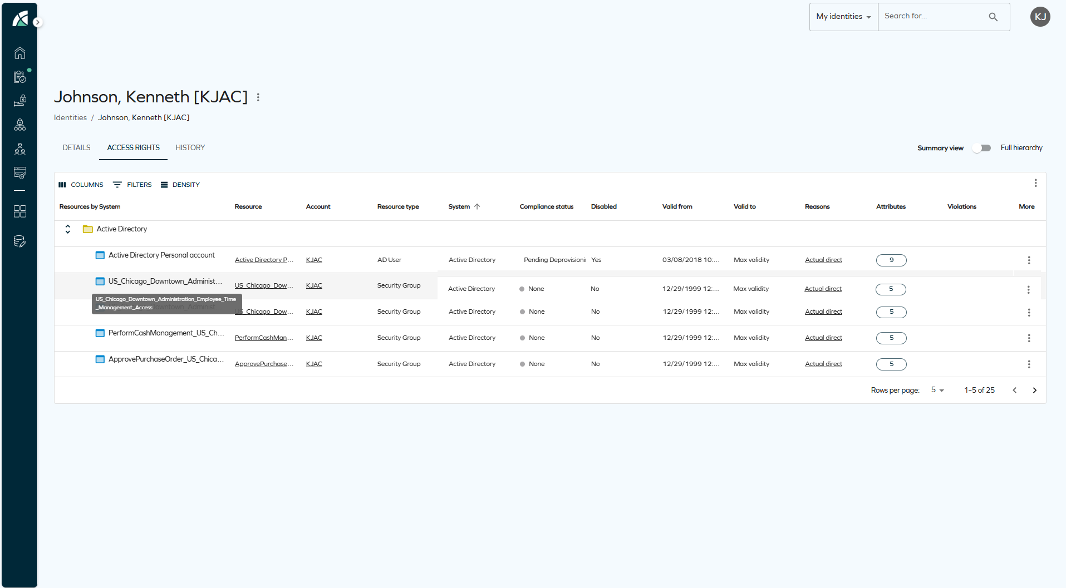This screenshot has width=1066, height=588.
Task: Open table options kebab menu above columns
Action: click(x=1035, y=183)
